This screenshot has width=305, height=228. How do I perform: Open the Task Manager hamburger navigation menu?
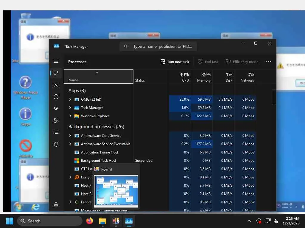pos(56,61)
